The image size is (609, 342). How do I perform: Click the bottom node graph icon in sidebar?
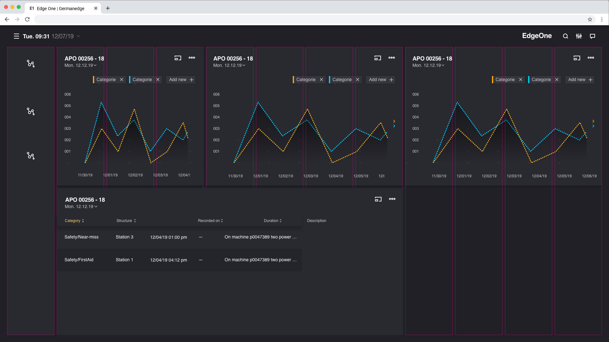click(31, 156)
